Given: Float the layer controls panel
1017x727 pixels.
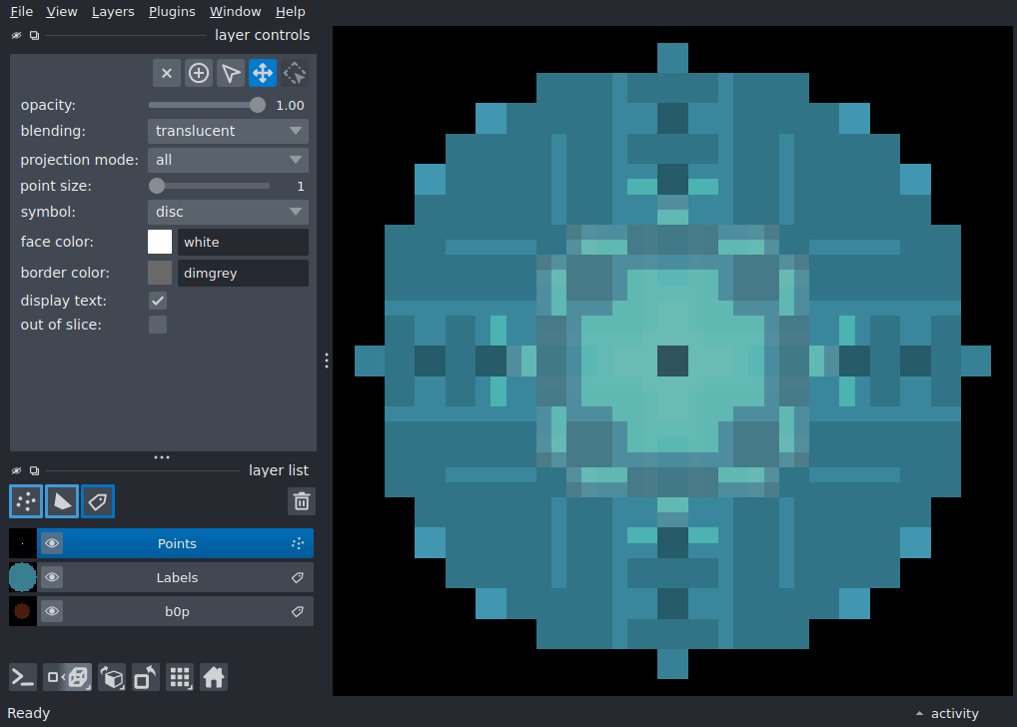Looking at the screenshot, I should (x=34, y=35).
